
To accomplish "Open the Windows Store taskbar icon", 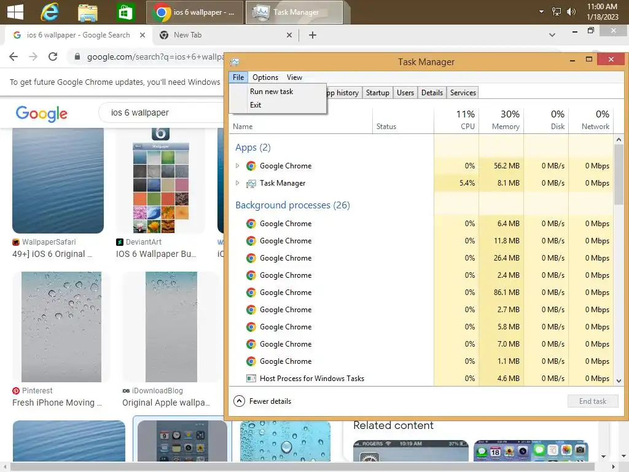I will [x=125, y=12].
